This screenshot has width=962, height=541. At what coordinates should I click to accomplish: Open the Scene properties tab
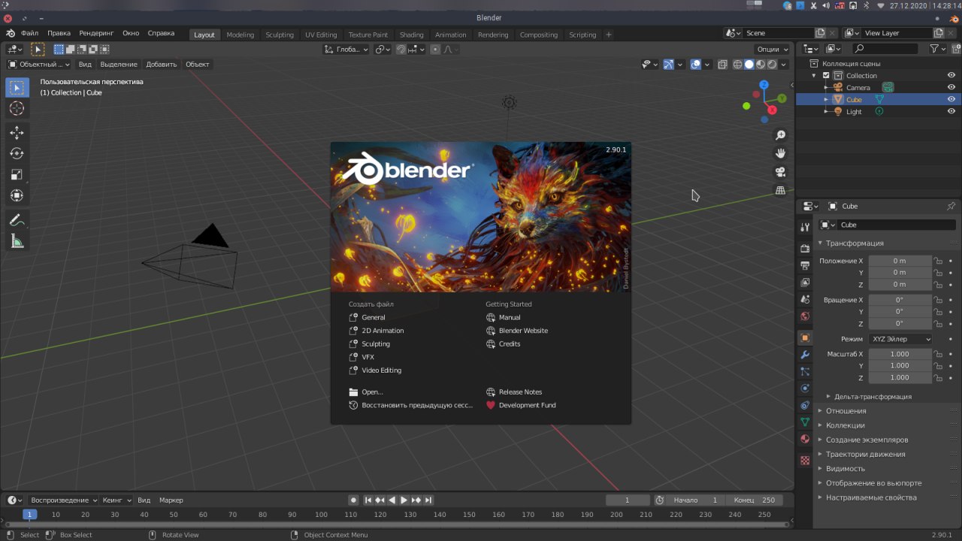click(x=805, y=300)
